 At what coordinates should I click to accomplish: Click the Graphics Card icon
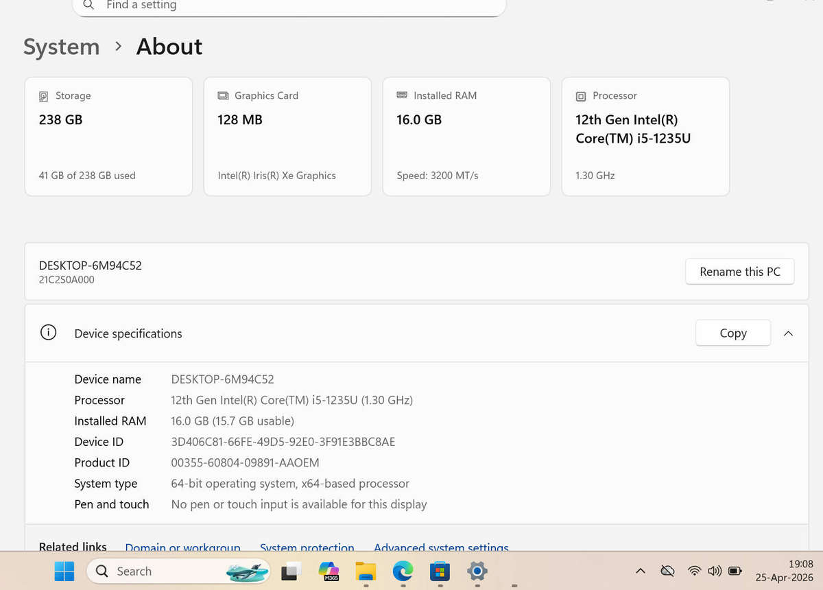223,96
